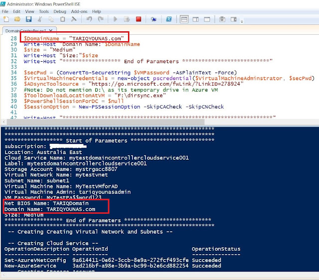Open the File menu
This screenshot has width=319, height=280.
point(5,11)
